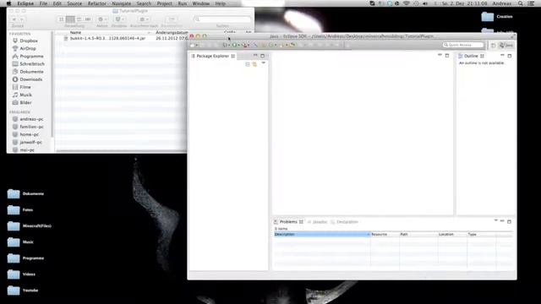Screen dimensions: 541x304
Task: Click the Wi-Fi status icon
Action: (407, 3)
